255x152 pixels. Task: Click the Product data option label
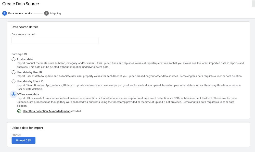point(25,59)
